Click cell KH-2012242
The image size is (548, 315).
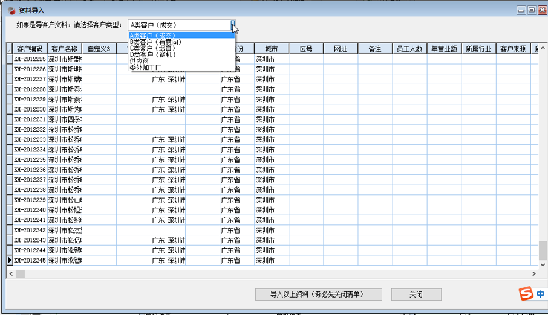[x=30, y=231]
